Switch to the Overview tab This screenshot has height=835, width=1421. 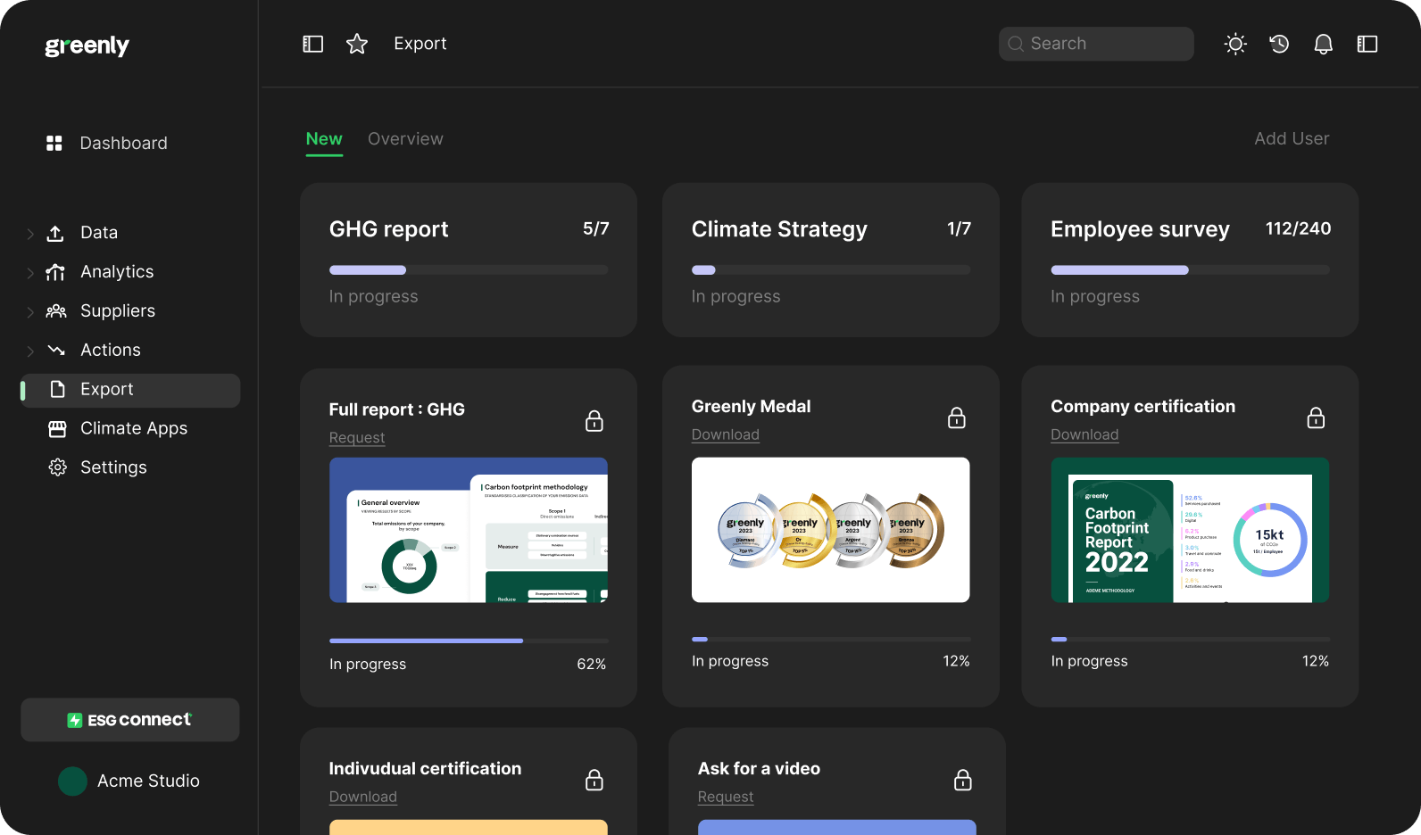tap(405, 139)
